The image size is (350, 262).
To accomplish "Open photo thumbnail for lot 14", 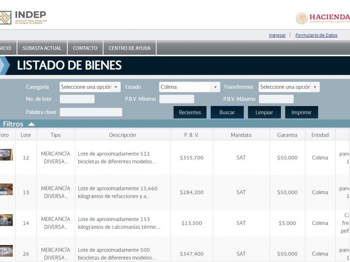I will (x=6, y=220).
